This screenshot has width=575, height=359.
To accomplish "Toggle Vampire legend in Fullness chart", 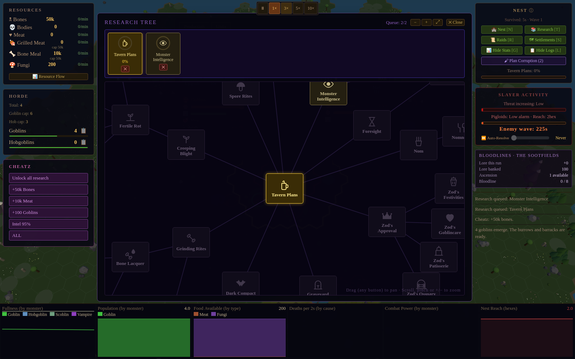I will pyautogui.click(x=82, y=314).
